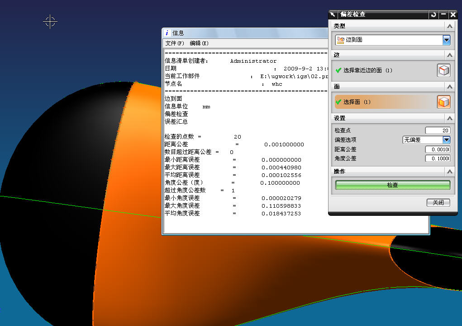Click the reset arrow icon in 偏差检查 dialog

click(433, 14)
